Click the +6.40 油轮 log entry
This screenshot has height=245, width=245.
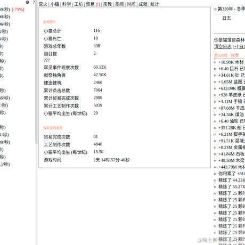pos(232,121)
